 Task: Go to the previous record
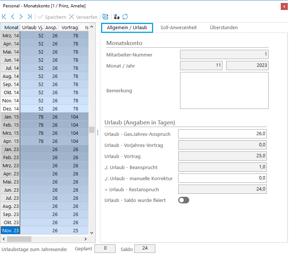13,17
